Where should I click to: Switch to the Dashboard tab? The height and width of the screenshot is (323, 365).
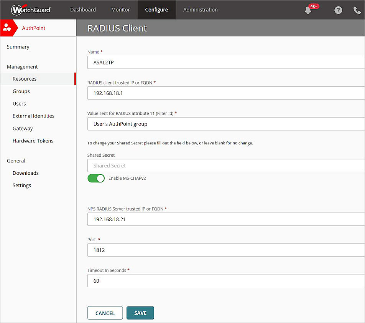point(83,10)
